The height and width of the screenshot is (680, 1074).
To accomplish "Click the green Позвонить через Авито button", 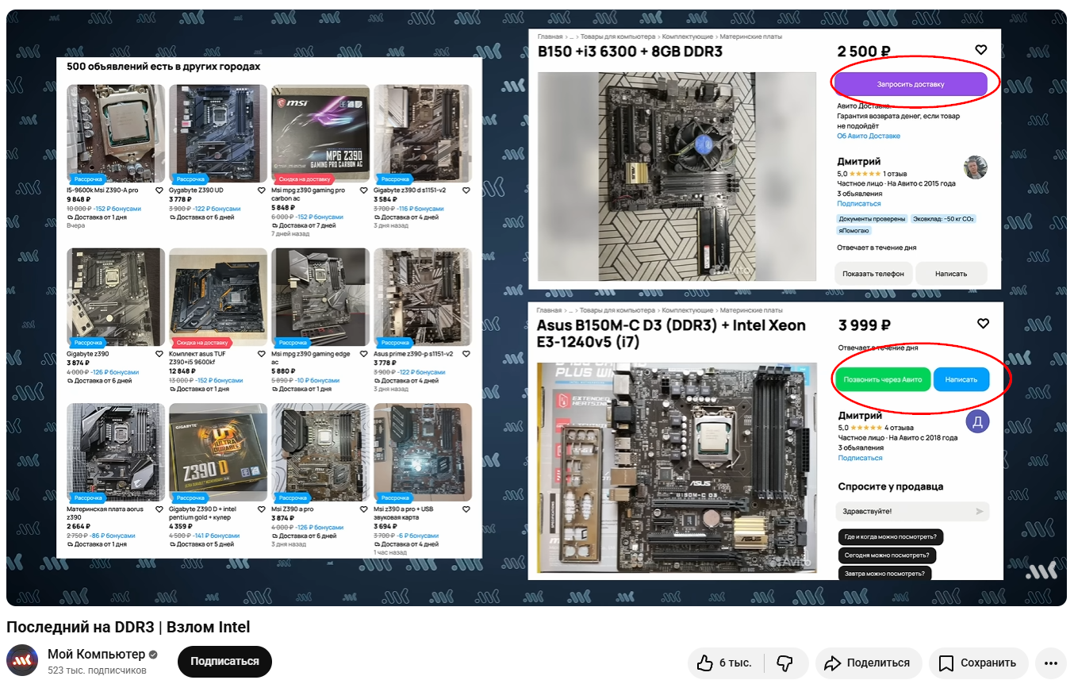I will point(883,379).
